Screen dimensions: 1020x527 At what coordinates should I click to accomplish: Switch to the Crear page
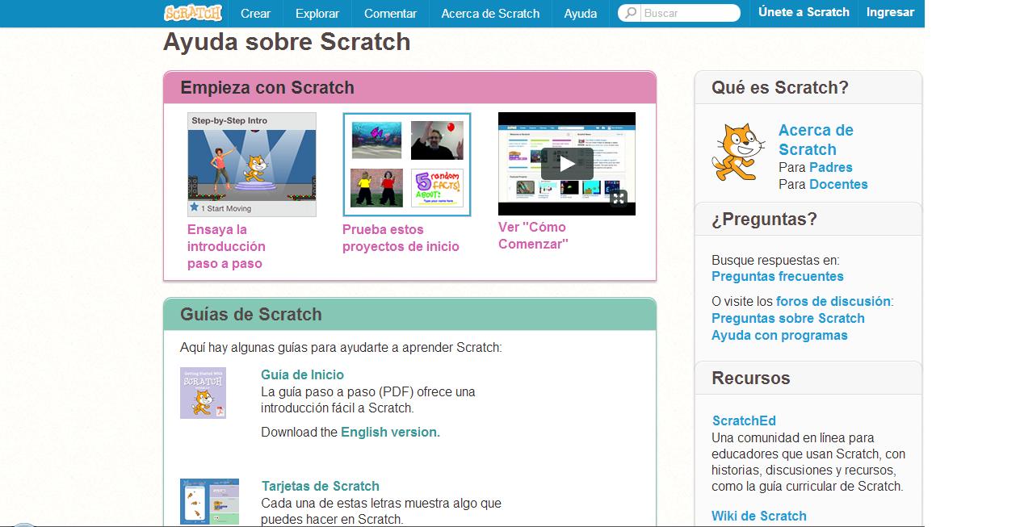255,13
